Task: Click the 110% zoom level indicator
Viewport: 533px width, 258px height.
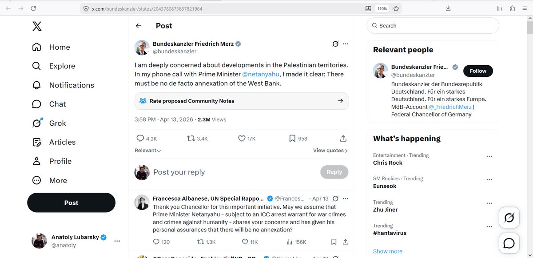Action: point(382,8)
